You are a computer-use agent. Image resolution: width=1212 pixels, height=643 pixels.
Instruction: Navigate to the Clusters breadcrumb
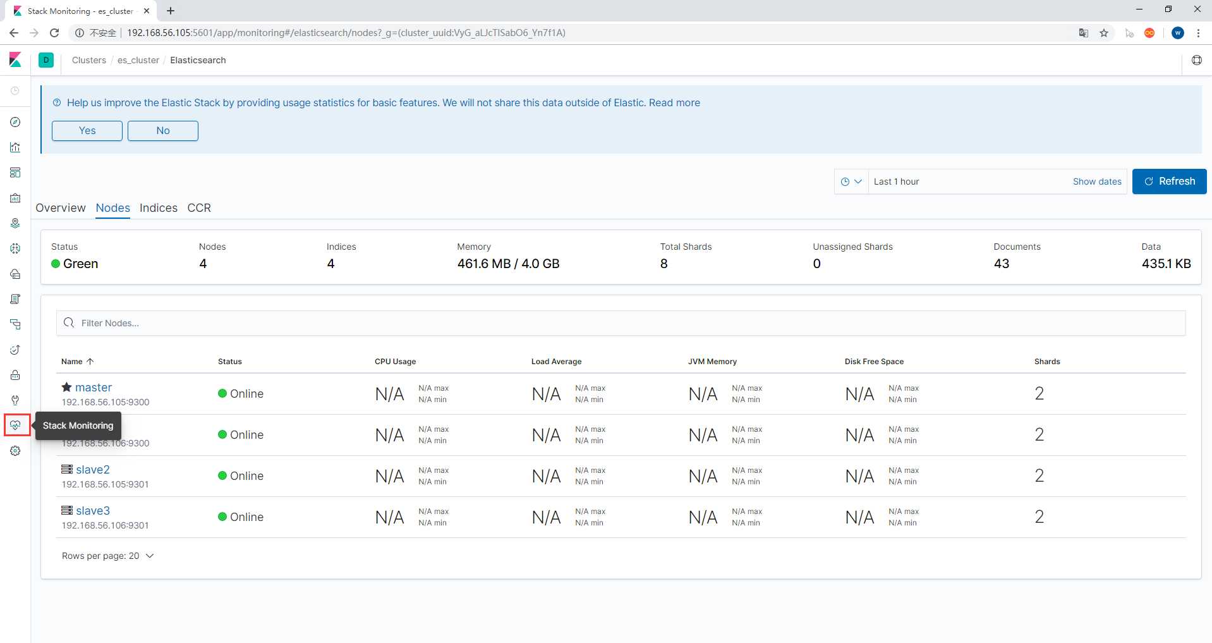point(89,60)
